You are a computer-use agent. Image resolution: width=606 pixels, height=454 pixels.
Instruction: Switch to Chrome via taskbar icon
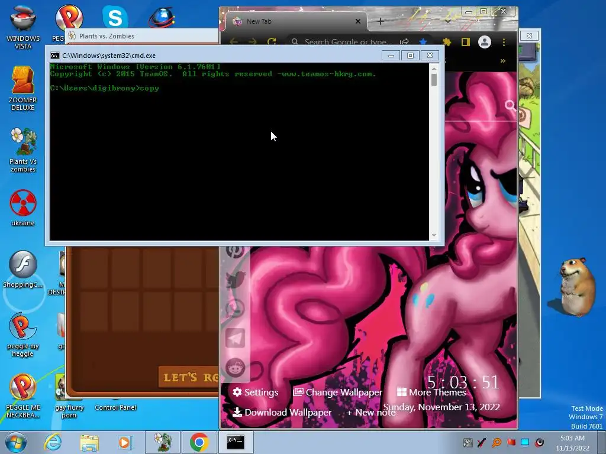pos(199,442)
